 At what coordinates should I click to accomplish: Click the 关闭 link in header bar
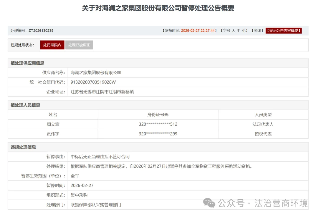[257, 31]
